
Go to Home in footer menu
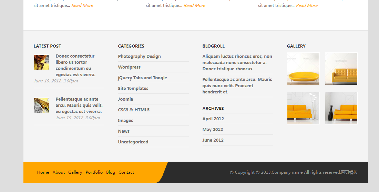(43, 172)
